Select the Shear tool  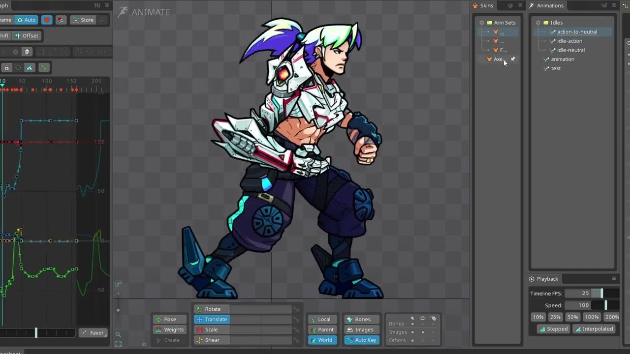pyautogui.click(x=211, y=340)
